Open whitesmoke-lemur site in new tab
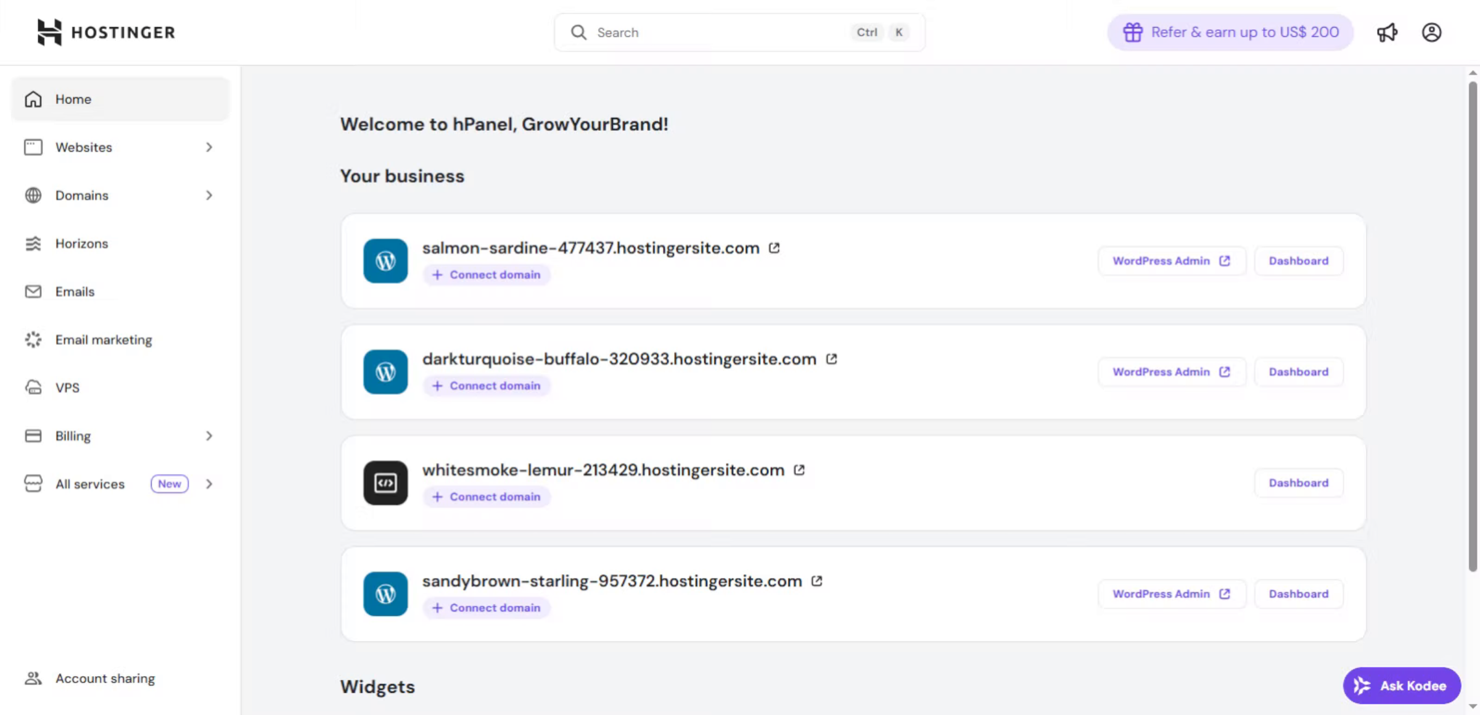1480x715 pixels. click(x=799, y=469)
